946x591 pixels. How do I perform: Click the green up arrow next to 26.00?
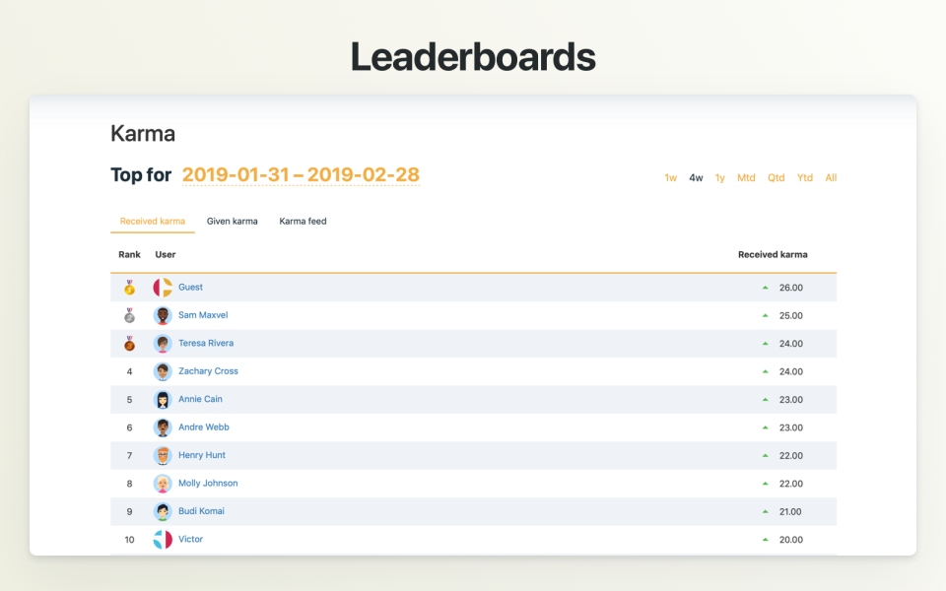(x=765, y=288)
